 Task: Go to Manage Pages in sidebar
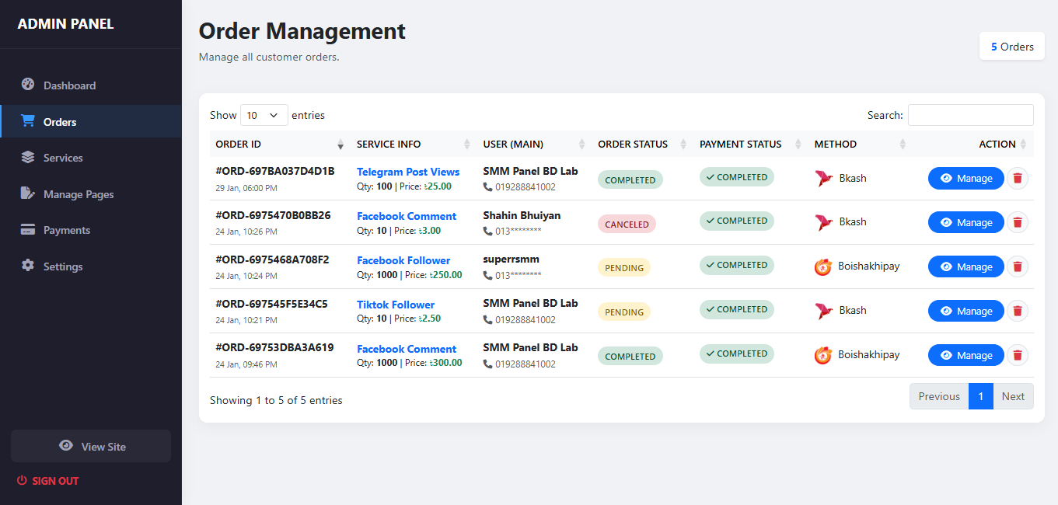tap(79, 194)
